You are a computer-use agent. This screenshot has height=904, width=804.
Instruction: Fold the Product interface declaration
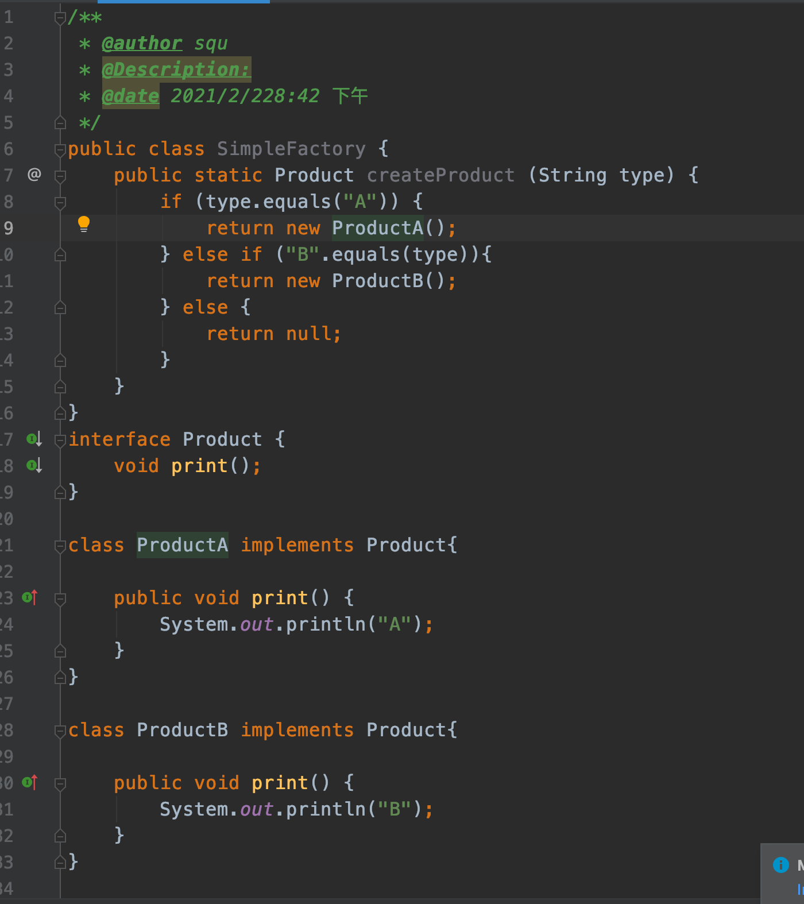60,441
